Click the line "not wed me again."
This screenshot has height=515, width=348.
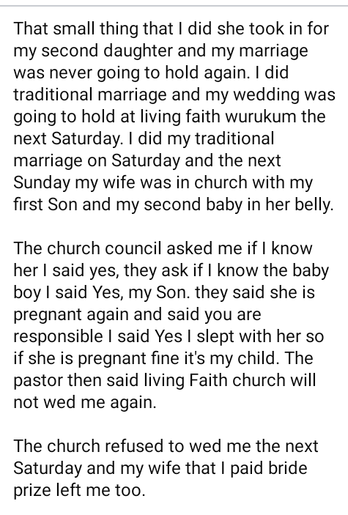pyautogui.click(x=85, y=402)
